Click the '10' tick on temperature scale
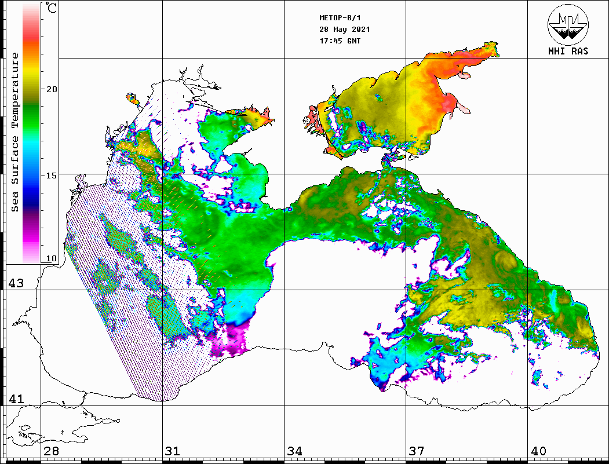 tap(52, 258)
